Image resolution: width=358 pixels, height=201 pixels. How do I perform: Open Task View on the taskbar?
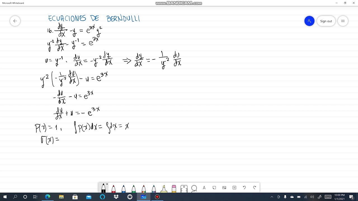tap(35, 197)
